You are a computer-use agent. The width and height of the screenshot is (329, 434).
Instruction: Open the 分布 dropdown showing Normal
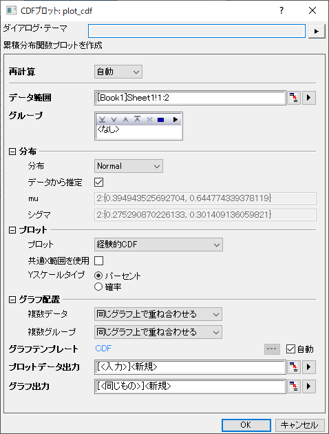point(129,166)
